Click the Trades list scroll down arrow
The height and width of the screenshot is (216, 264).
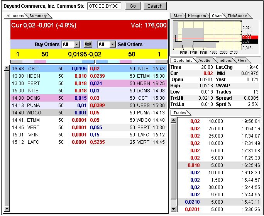(173, 209)
